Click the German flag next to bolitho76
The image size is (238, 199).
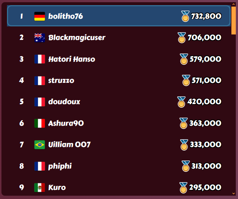pyautogui.click(x=40, y=16)
